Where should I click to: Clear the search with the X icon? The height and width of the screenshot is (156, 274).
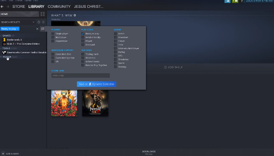(37, 29)
